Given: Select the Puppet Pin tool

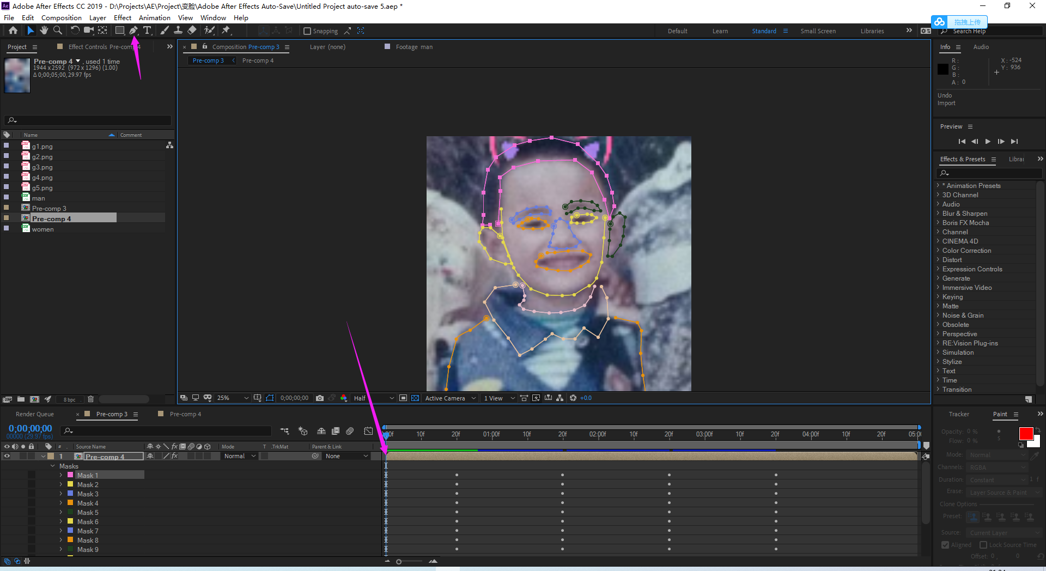Looking at the screenshot, I should coord(226,31).
